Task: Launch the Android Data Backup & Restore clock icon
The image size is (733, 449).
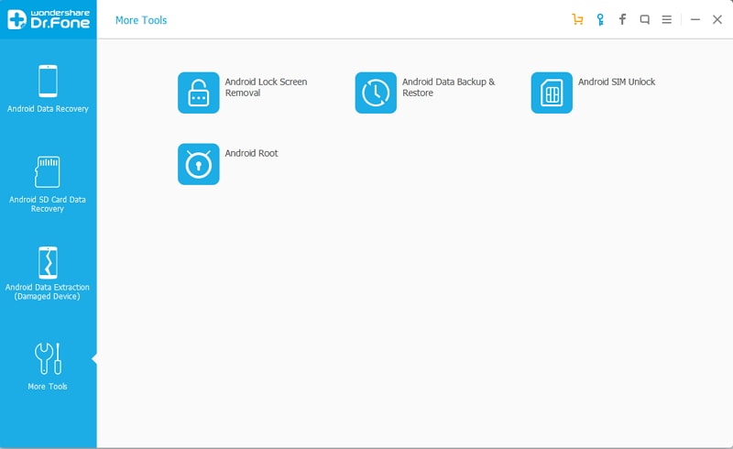Action: click(376, 93)
